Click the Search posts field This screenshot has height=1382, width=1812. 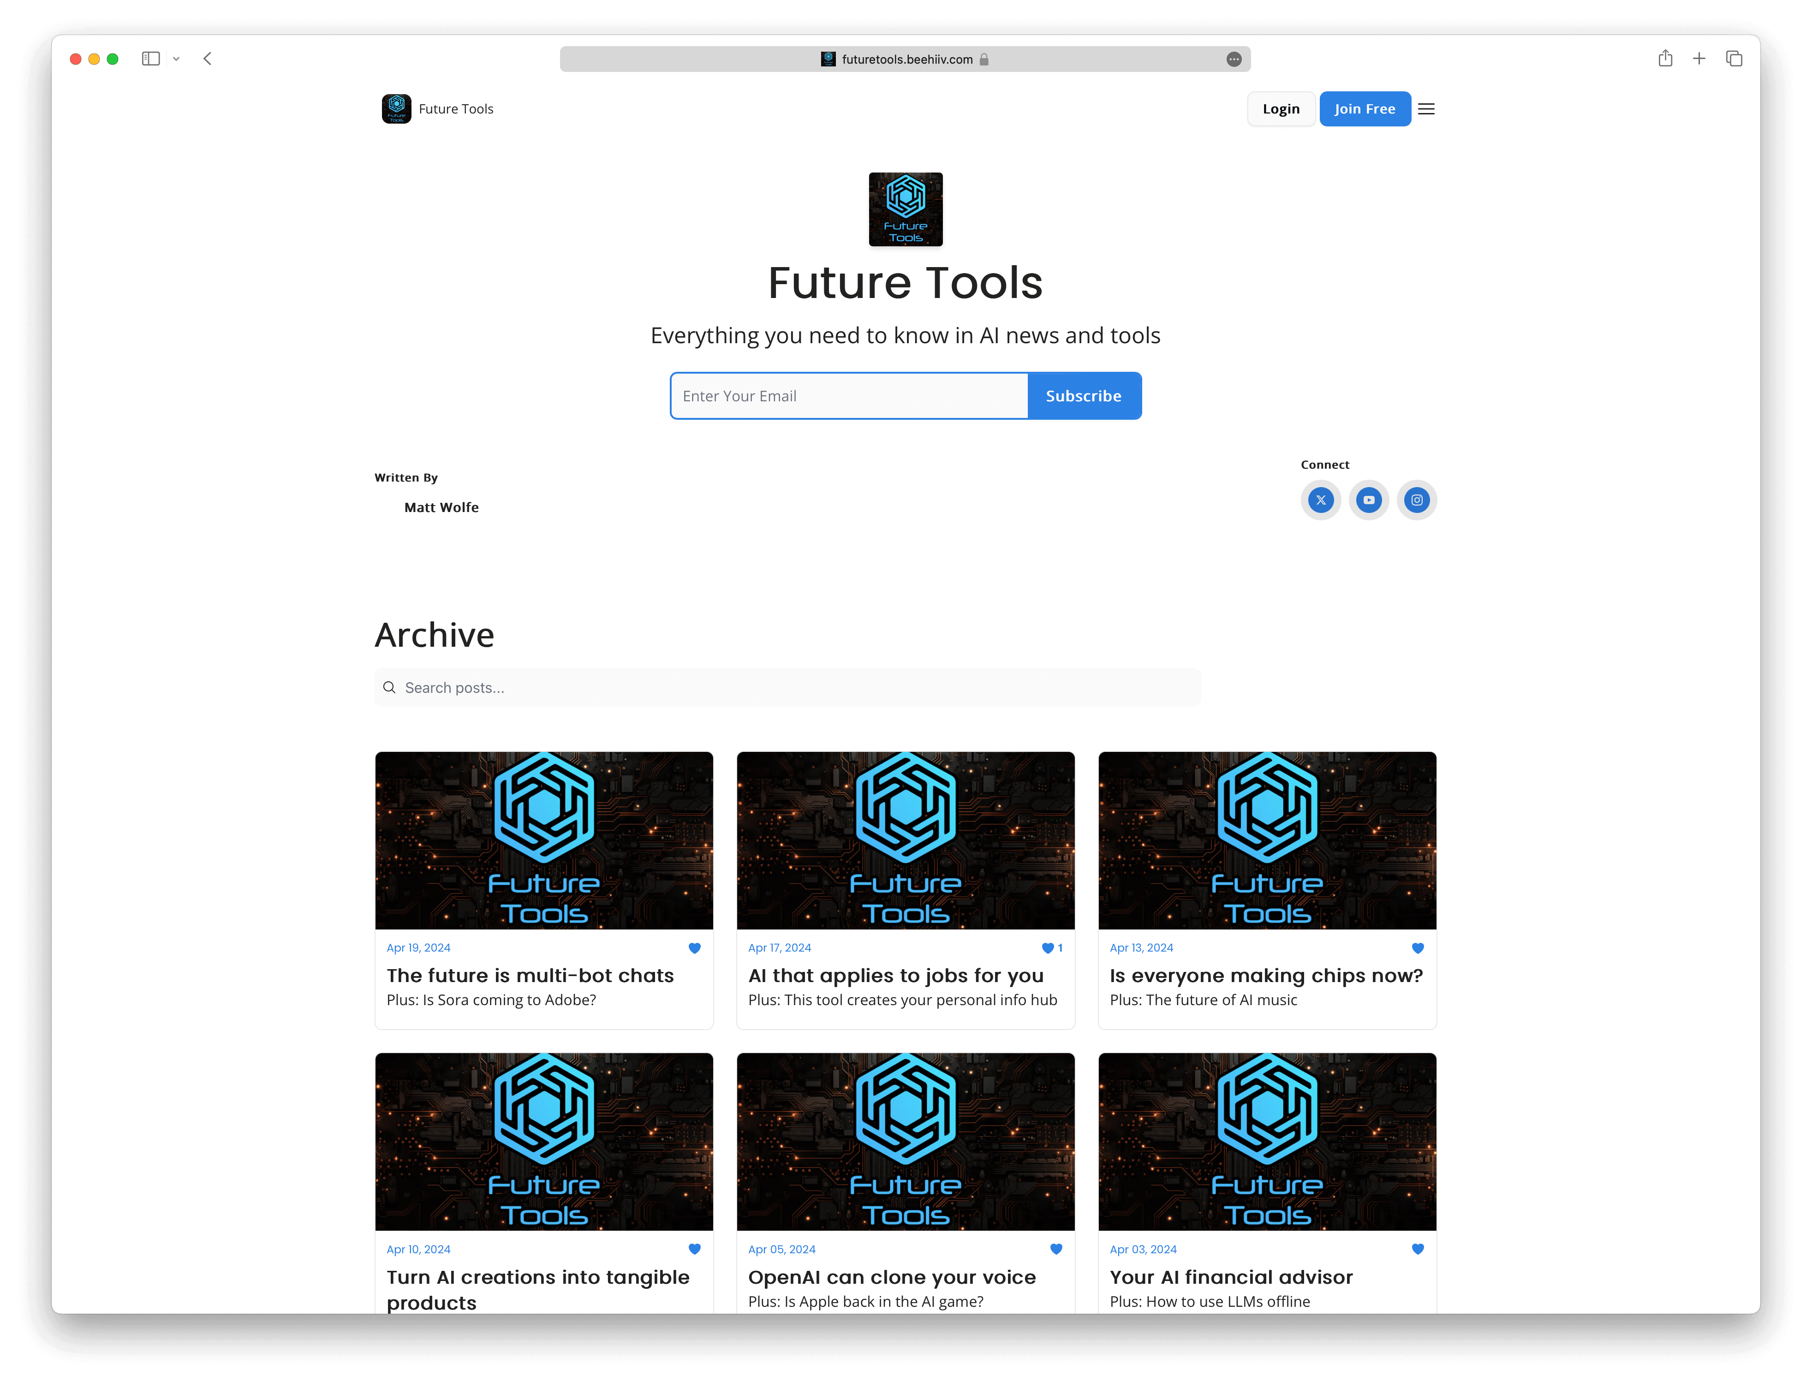(x=788, y=688)
